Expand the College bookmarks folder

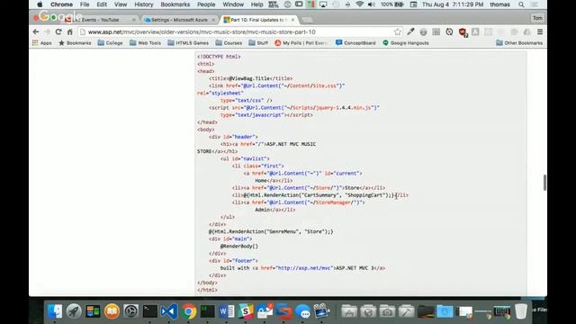pos(110,43)
